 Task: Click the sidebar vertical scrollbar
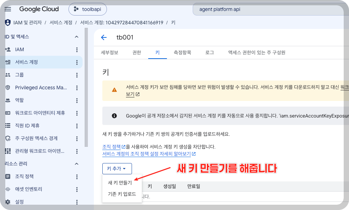click(86, 87)
